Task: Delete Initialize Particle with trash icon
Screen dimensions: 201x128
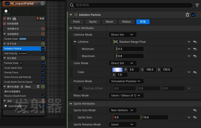Action: click(x=187, y=15)
